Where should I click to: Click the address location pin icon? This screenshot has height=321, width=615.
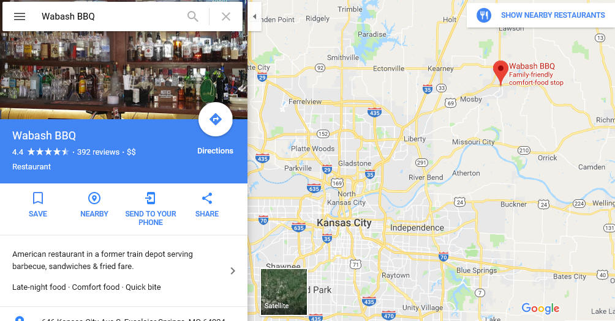pos(19,319)
